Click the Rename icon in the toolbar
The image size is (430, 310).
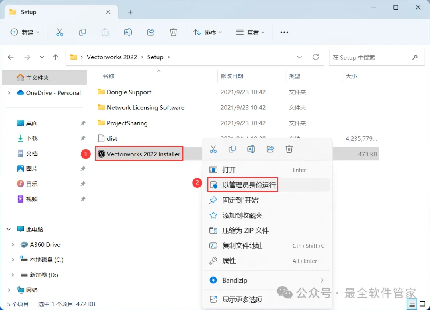(128, 32)
